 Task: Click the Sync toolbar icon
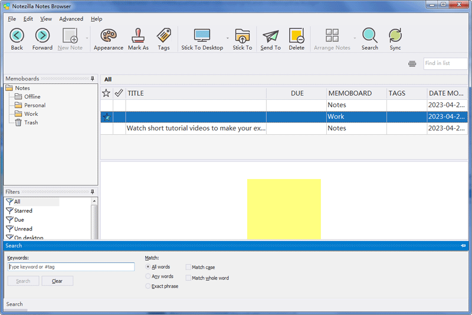pos(395,35)
